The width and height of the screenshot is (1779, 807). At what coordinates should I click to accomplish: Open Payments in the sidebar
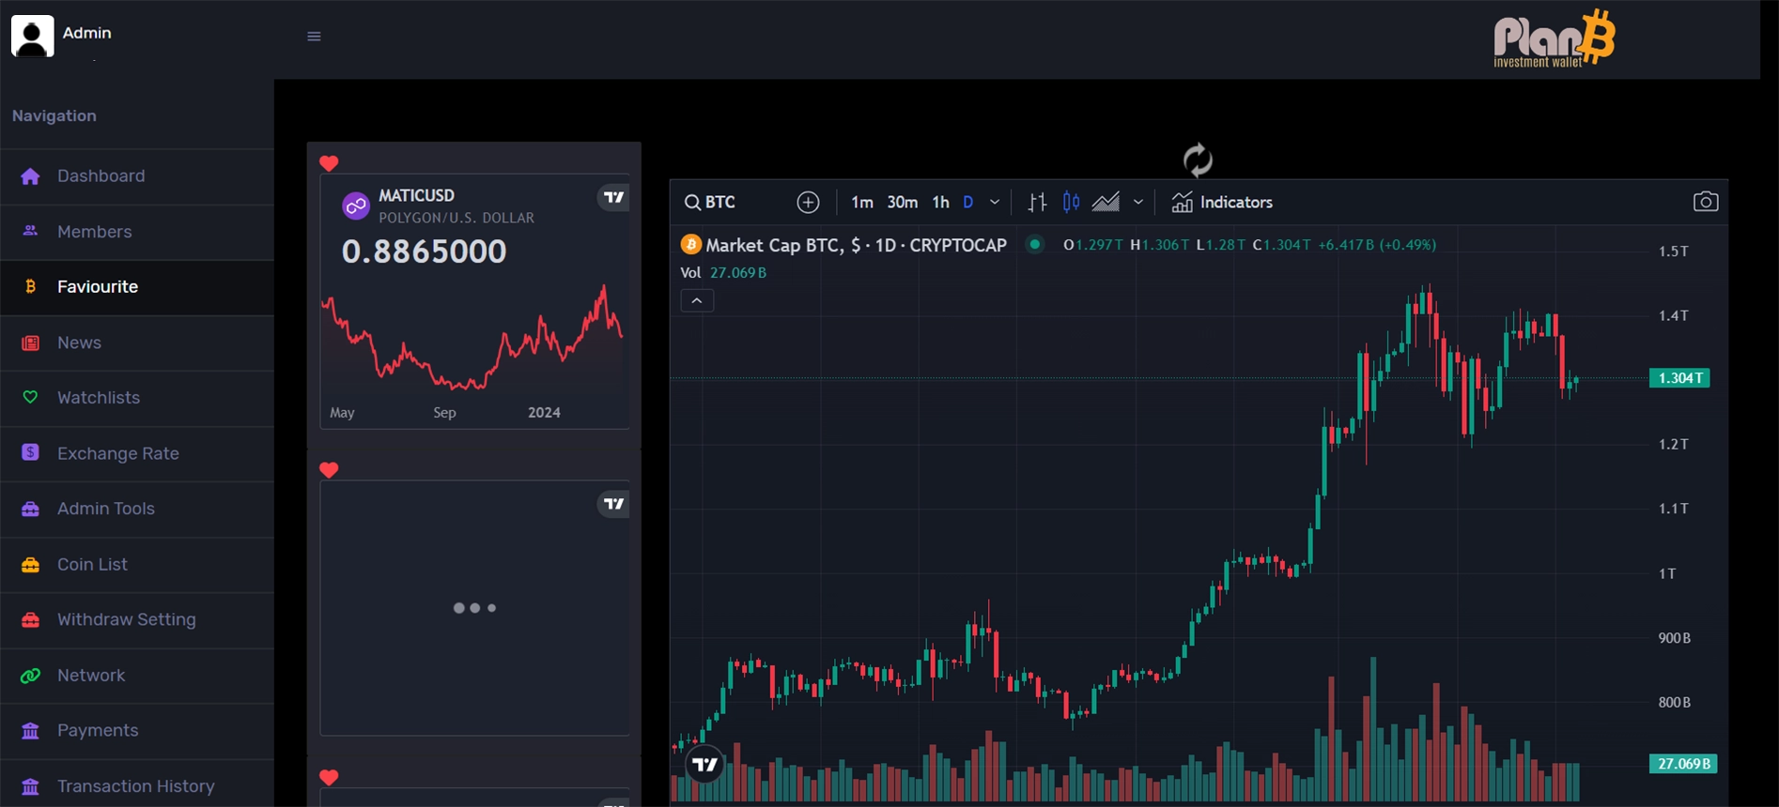tap(137, 730)
